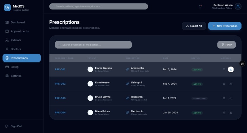Go to Dashboard in sidebar
The image size is (247, 133).
21,22
